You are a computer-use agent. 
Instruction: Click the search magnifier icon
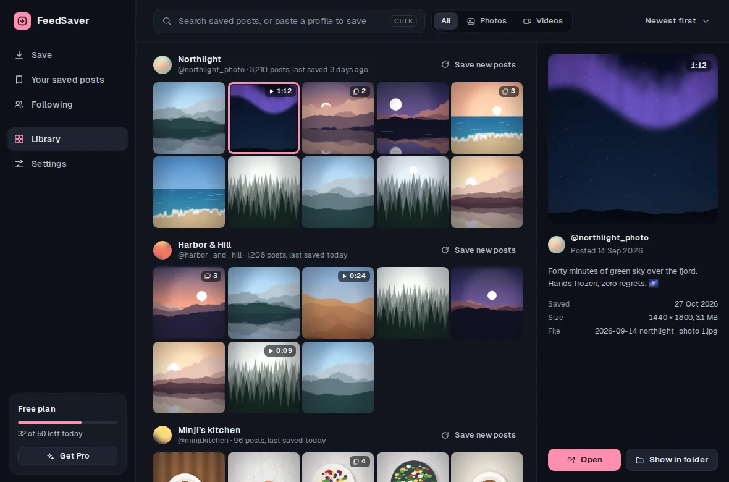tap(166, 21)
